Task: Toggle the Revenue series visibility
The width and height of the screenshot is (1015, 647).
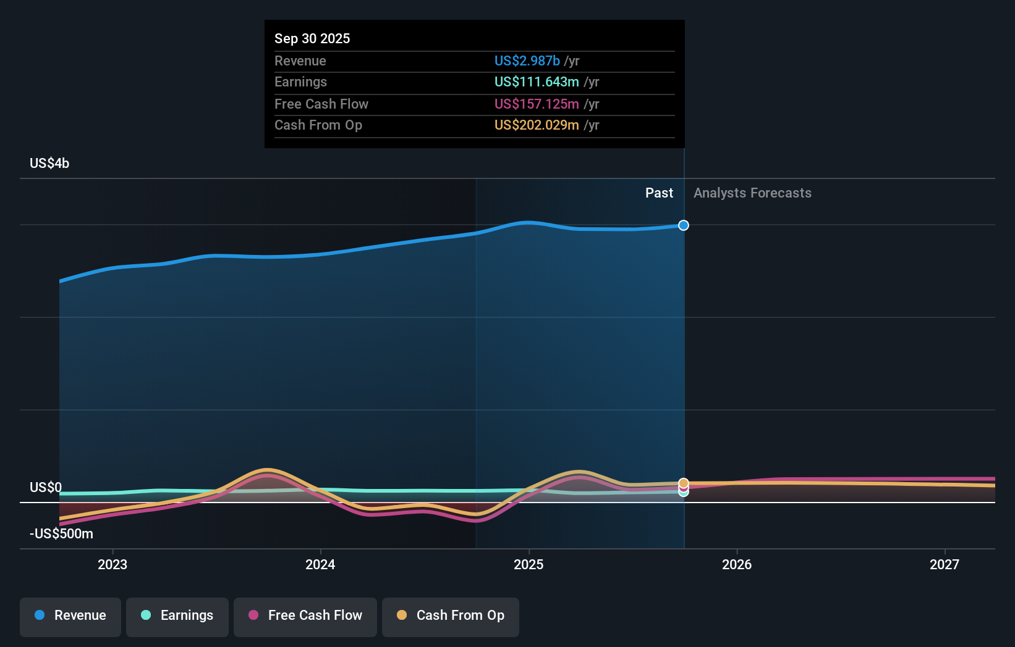Action: (70, 616)
